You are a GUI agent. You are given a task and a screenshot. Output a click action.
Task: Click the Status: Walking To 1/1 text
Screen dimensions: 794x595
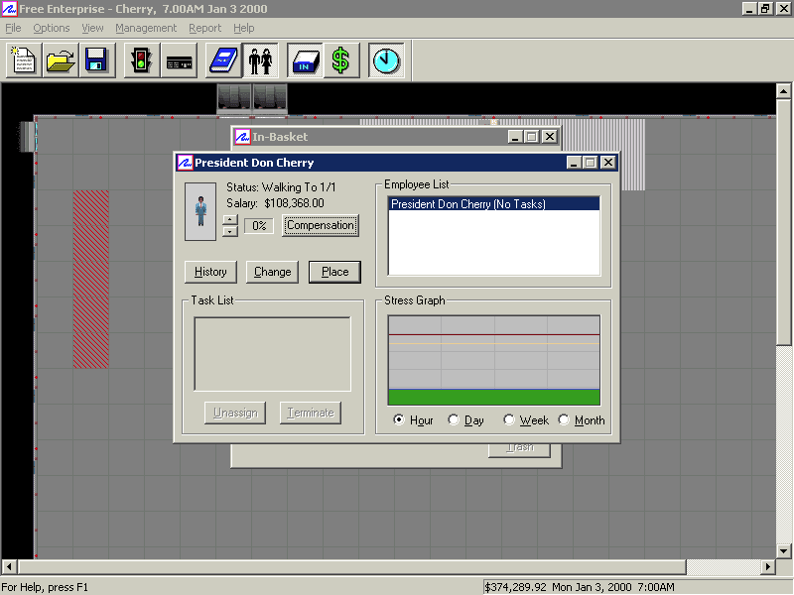point(281,187)
